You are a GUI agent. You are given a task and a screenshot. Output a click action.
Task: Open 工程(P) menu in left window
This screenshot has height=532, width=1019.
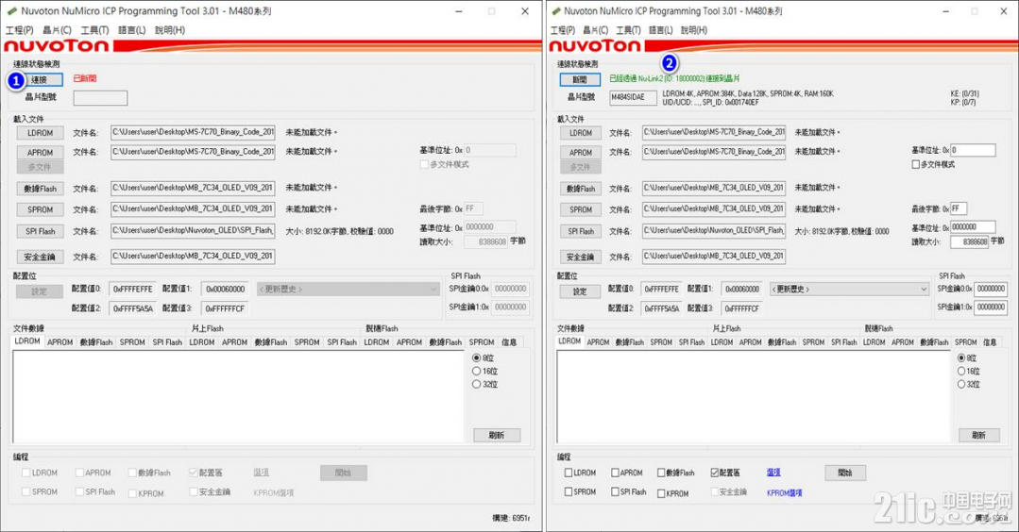[x=20, y=30]
